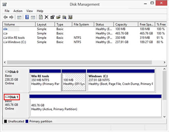This screenshot has width=169, height=132.
Task: Click the Delete X toolbar icon
Action: tap(46, 17)
